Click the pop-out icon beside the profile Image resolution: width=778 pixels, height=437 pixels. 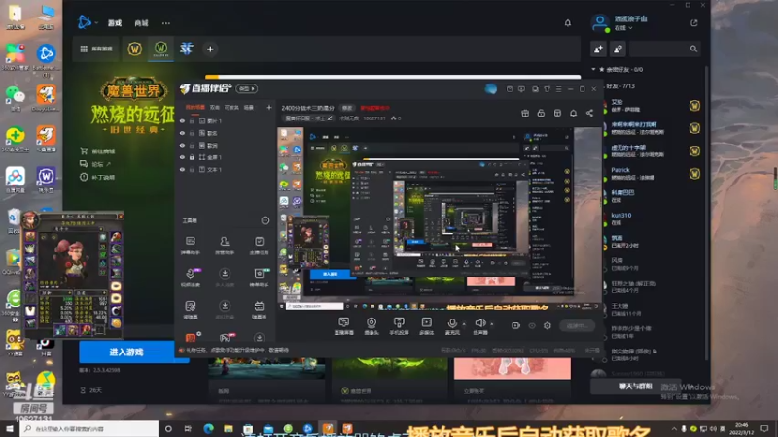click(694, 22)
